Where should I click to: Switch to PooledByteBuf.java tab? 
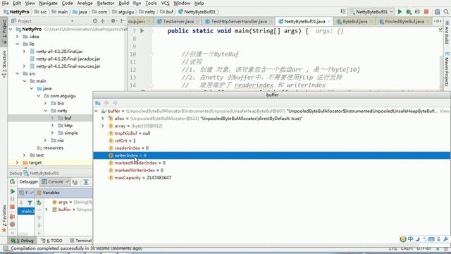click(404, 21)
